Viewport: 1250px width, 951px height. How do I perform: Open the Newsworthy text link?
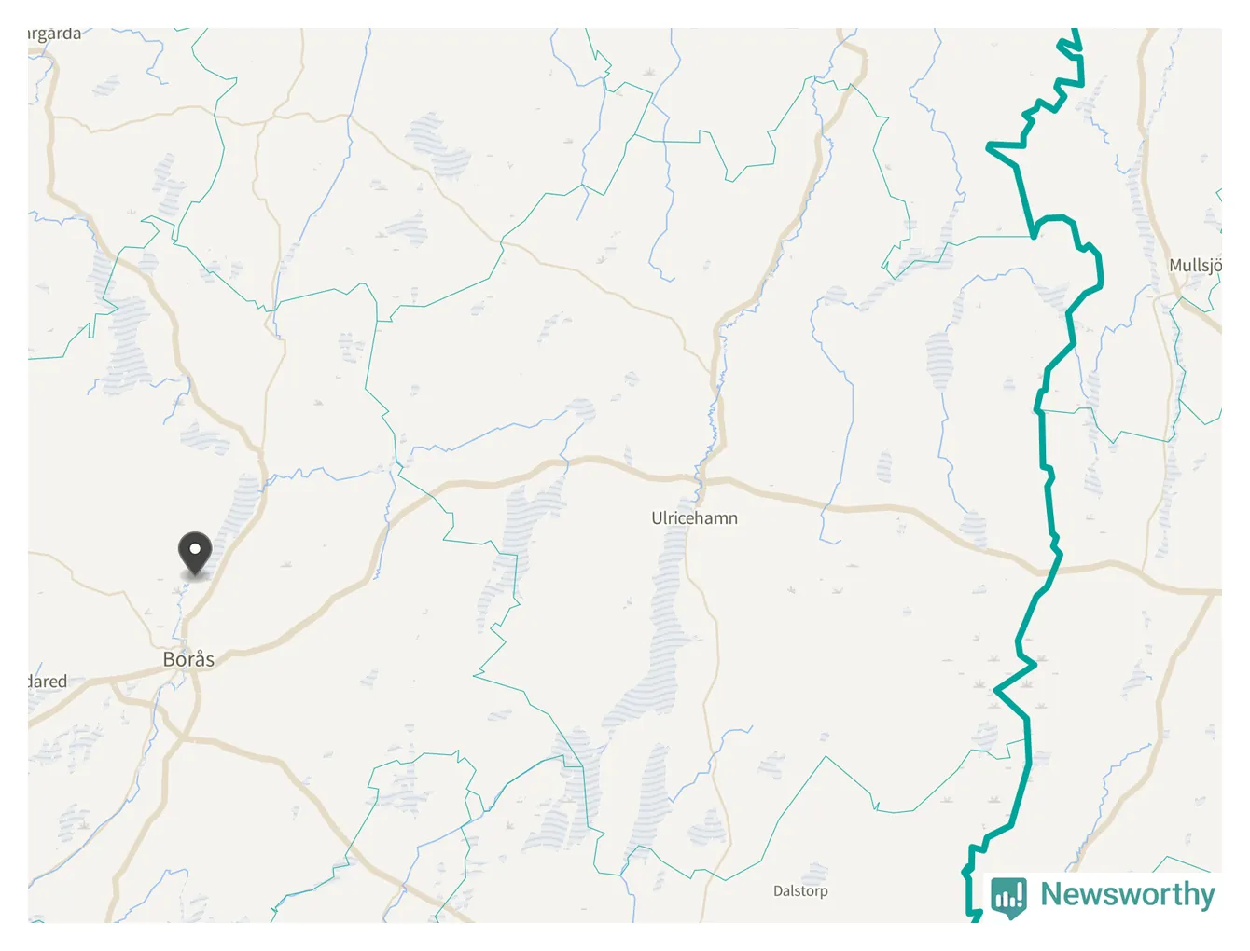coord(1128,894)
